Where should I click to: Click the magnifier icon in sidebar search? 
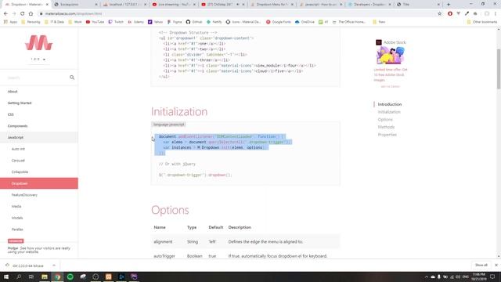(x=72, y=78)
